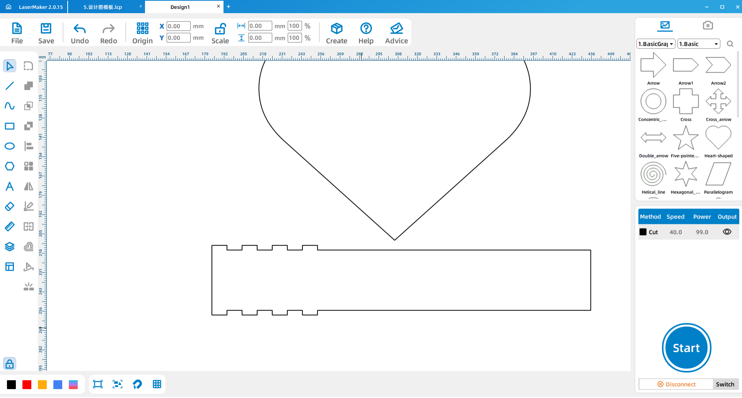The height and width of the screenshot is (398, 742).
Task: Click the split puzzle tool
Action: (x=29, y=227)
